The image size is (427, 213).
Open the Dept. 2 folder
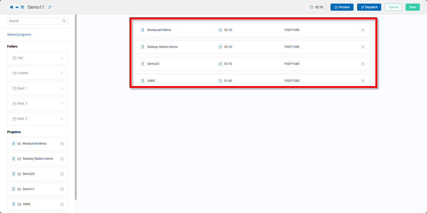click(x=37, y=118)
